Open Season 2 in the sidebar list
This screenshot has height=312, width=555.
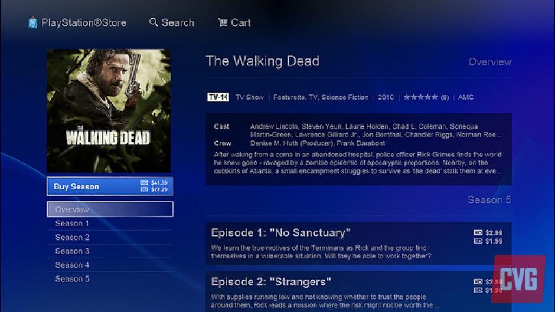tap(110, 237)
